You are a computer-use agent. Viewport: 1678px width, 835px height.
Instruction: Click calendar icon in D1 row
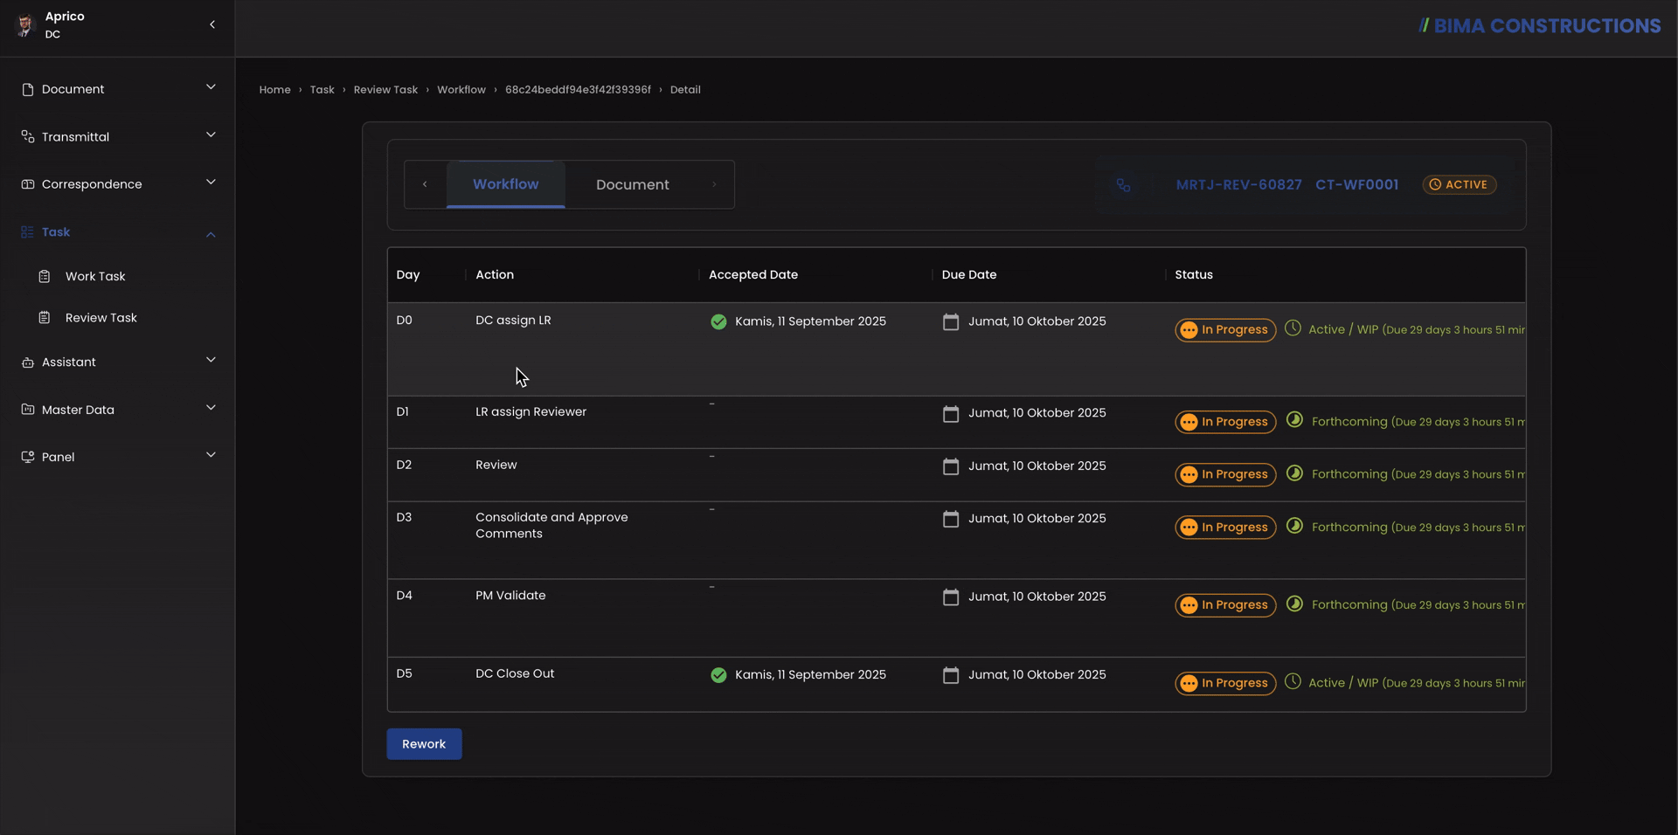click(951, 414)
